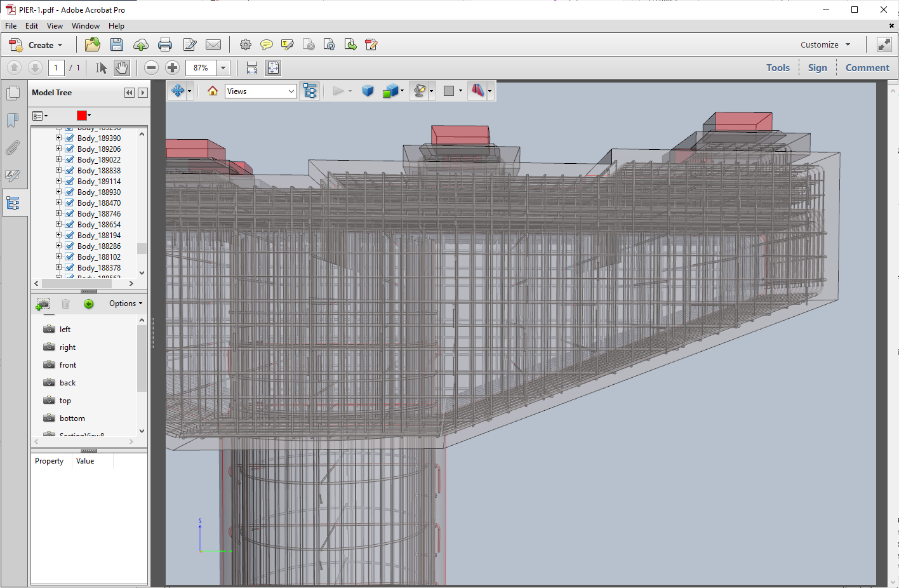Click the Print icon in toolbar
899x588 pixels.
tap(165, 44)
